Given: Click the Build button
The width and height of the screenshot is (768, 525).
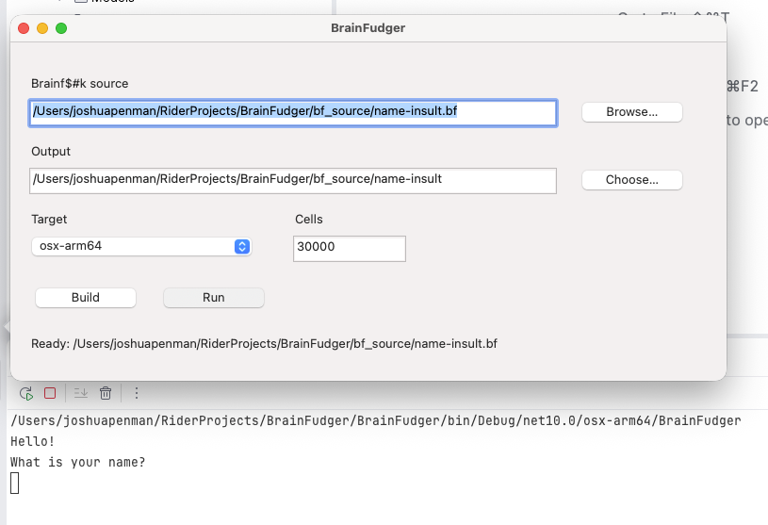Looking at the screenshot, I should coord(86,298).
